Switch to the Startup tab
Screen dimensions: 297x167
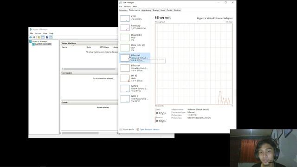156,10
